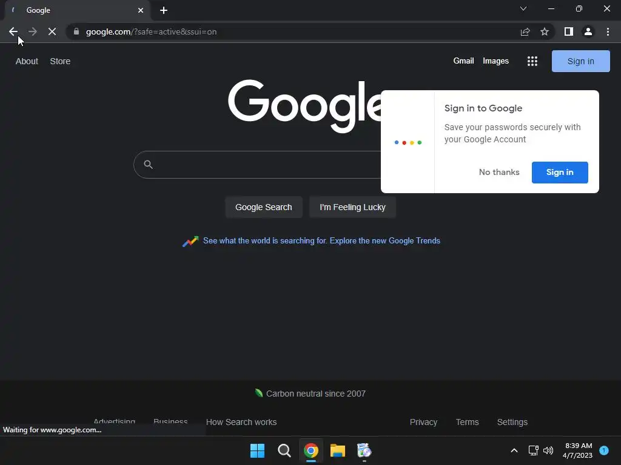621x465 pixels.
Task: Click the Google Search button
Action: click(264, 207)
